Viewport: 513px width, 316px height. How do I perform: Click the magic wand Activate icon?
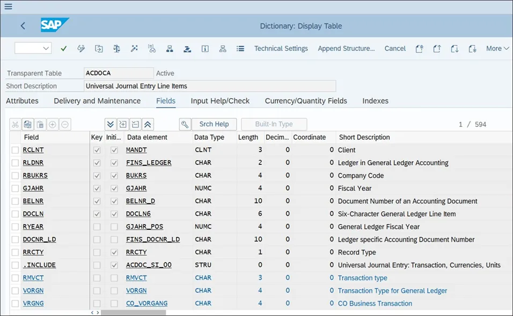coord(134,49)
